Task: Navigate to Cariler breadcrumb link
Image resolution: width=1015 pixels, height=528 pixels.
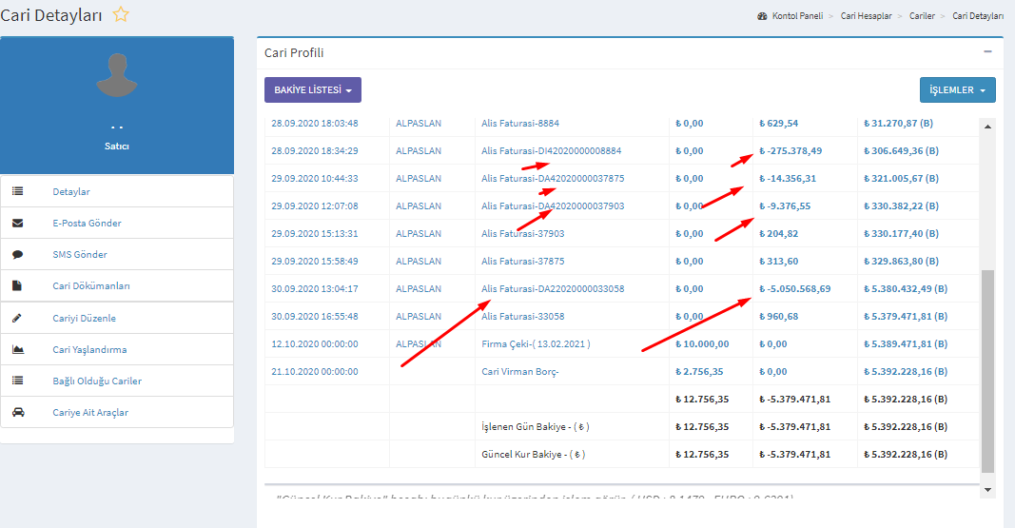Action: [922, 16]
